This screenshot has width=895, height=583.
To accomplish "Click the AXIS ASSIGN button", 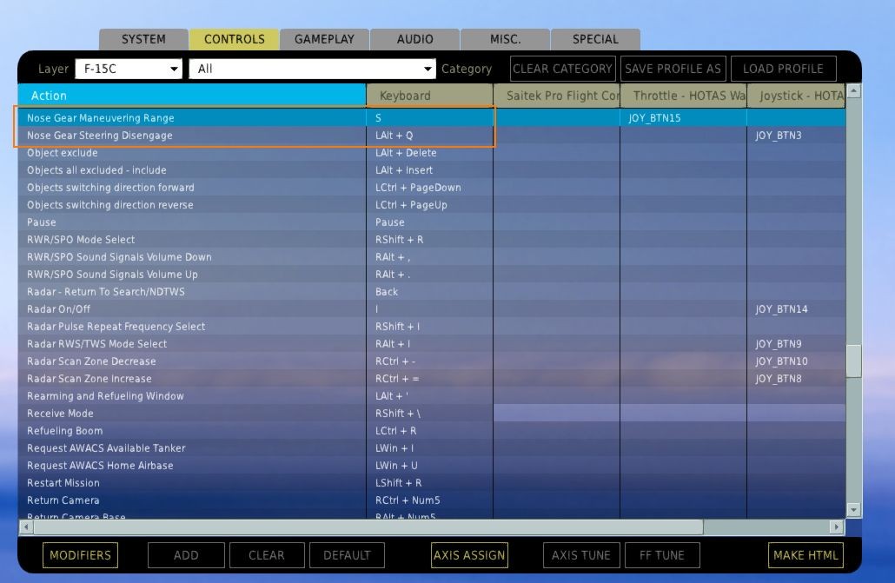I will [469, 555].
